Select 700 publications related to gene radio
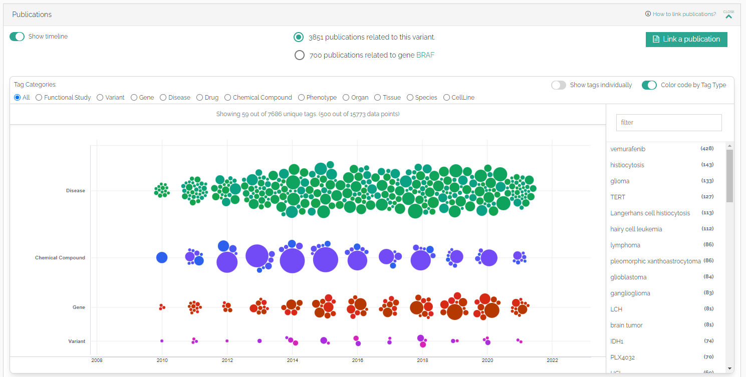Screen dimensions: 746x377 pyautogui.click(x=300, y=55)
